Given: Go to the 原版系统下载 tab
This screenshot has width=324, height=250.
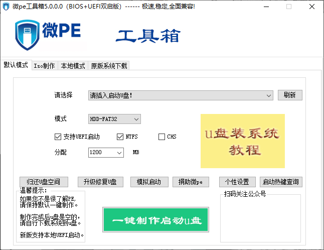Looking at the screenshot, I should coord(109,66).
